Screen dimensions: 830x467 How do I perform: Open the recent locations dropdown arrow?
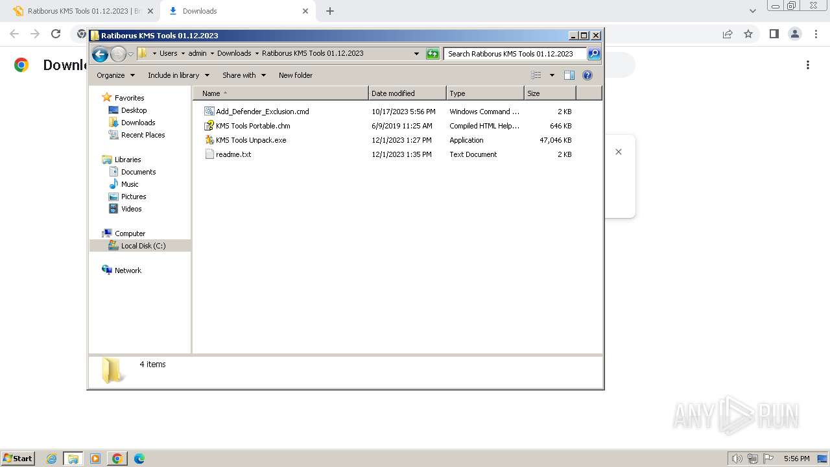[130, 54]
